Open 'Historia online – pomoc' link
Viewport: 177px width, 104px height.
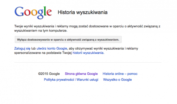(x=120, y=74)
